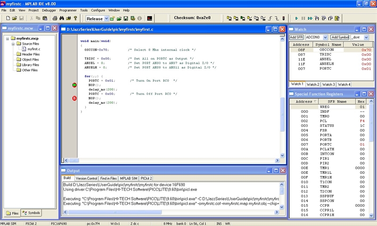Click the Step Out debugger icon
This screenshot has height=226, width=377.
coord(330,18)
